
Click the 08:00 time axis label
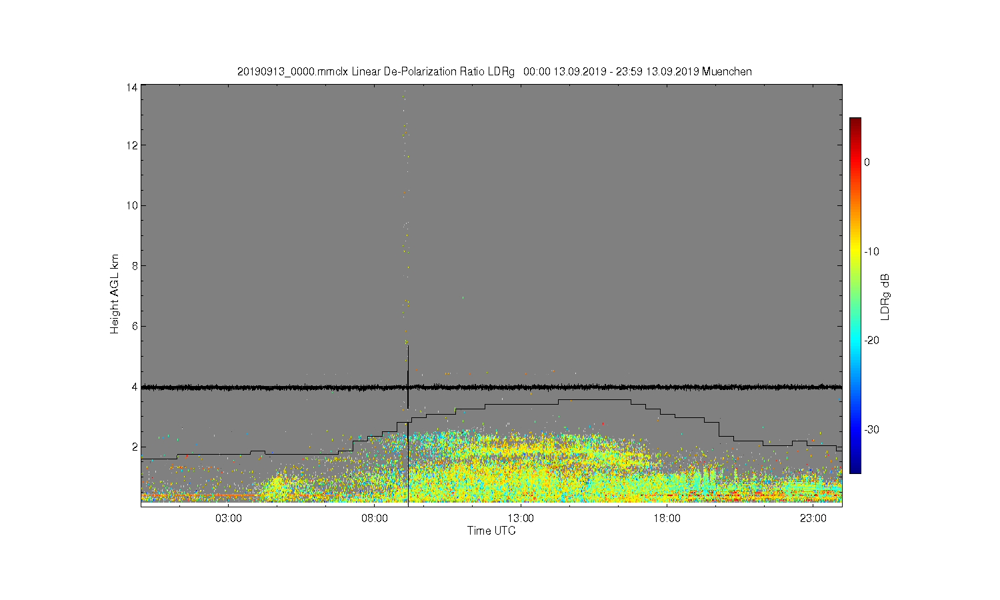click(375, 518)
